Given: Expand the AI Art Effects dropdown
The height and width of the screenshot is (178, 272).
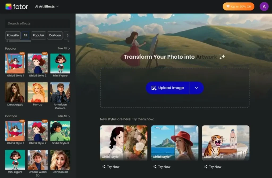Looking at the screenshot, I should click(x=47, y=6).
